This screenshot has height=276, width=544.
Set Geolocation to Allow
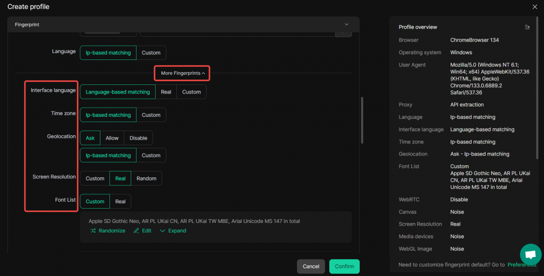tap(112, 138)
